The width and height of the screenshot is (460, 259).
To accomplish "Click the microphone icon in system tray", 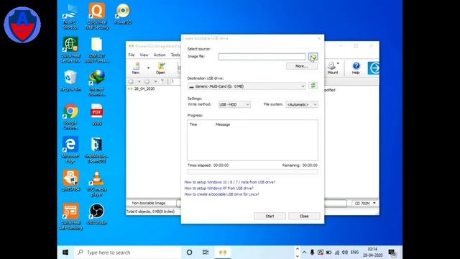I will 312,253.
